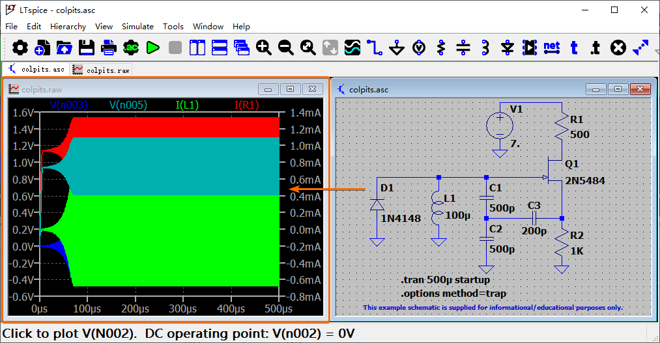Open the Edit menu
This screenshot has width=660, height=343.
(34, 27)
